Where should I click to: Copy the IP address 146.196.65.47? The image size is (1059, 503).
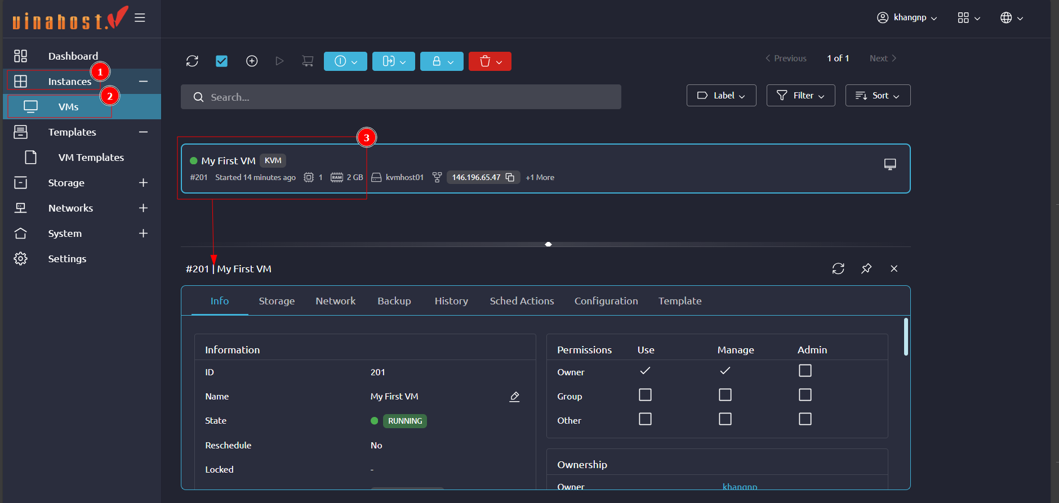[510, 177]
